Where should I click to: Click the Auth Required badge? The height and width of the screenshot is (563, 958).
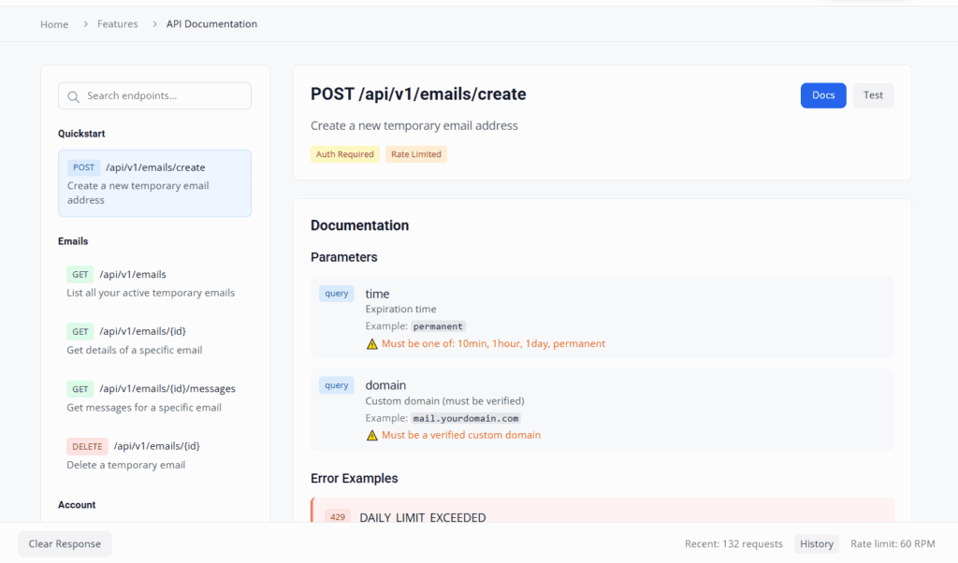point(345,154)
